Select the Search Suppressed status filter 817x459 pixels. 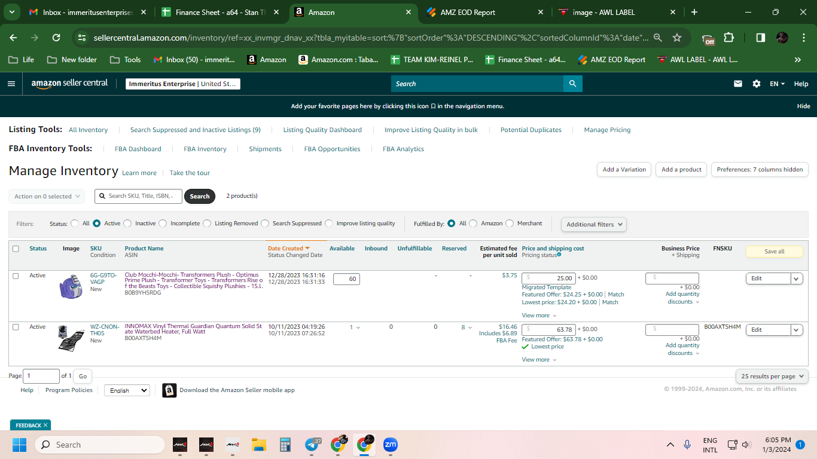coord(265,224)
